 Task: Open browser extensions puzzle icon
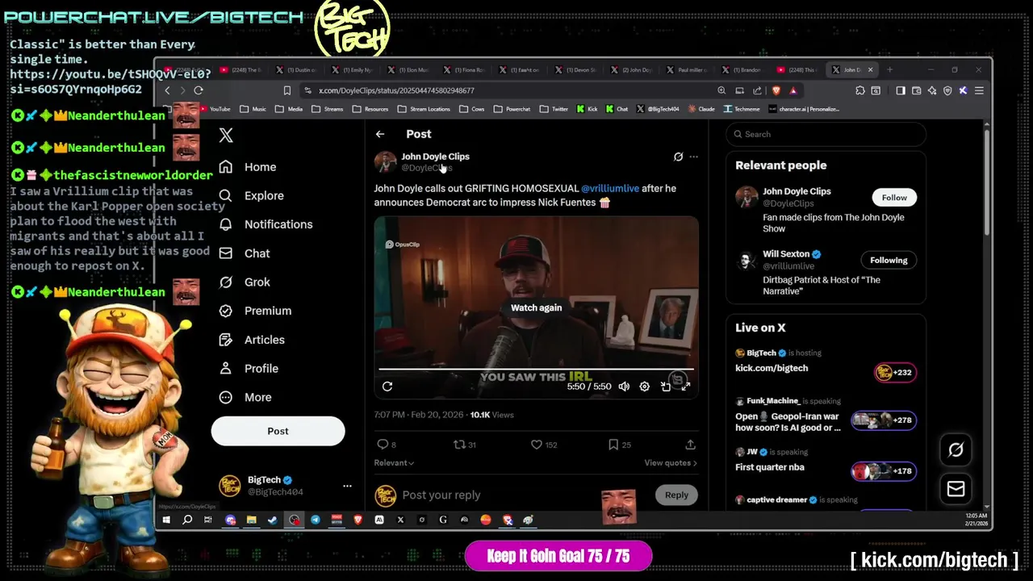860,90
